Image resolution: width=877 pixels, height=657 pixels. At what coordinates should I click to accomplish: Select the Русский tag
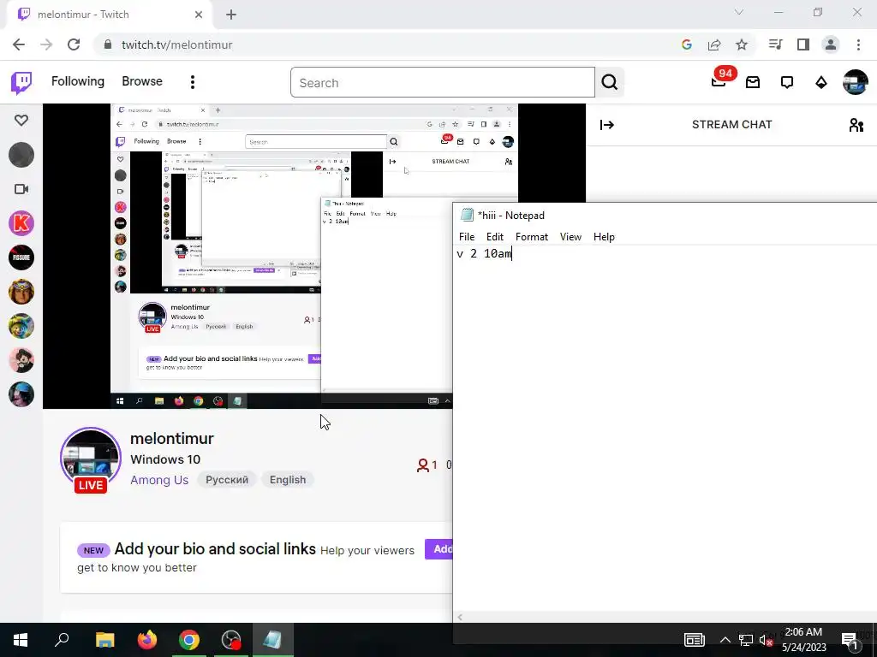[226, 480]
